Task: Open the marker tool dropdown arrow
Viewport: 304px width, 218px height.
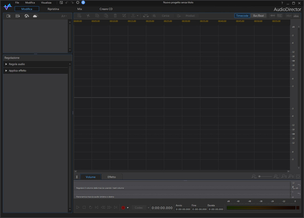Action: click(138, 16)
